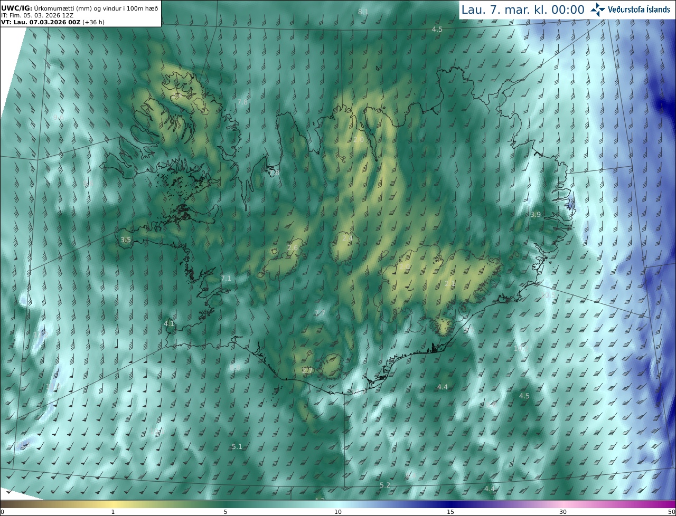Click the 5 tick on the color scale
The height and width of the screenshot is (516, 676).
(x=226, y=512)
